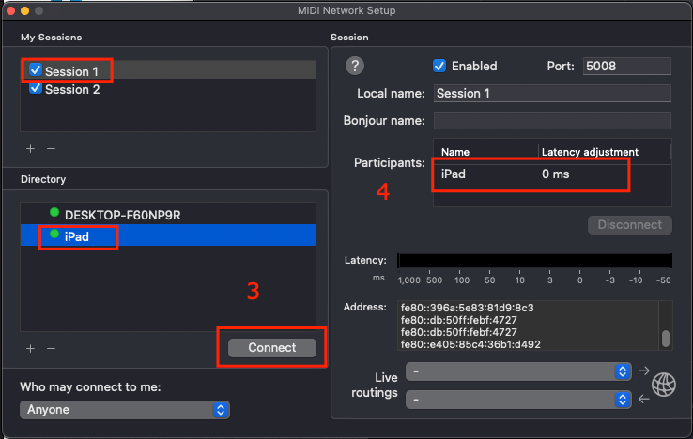Click the Bonjour name text field
Viewport: 693px width, 439px height.
coord(551,121)
